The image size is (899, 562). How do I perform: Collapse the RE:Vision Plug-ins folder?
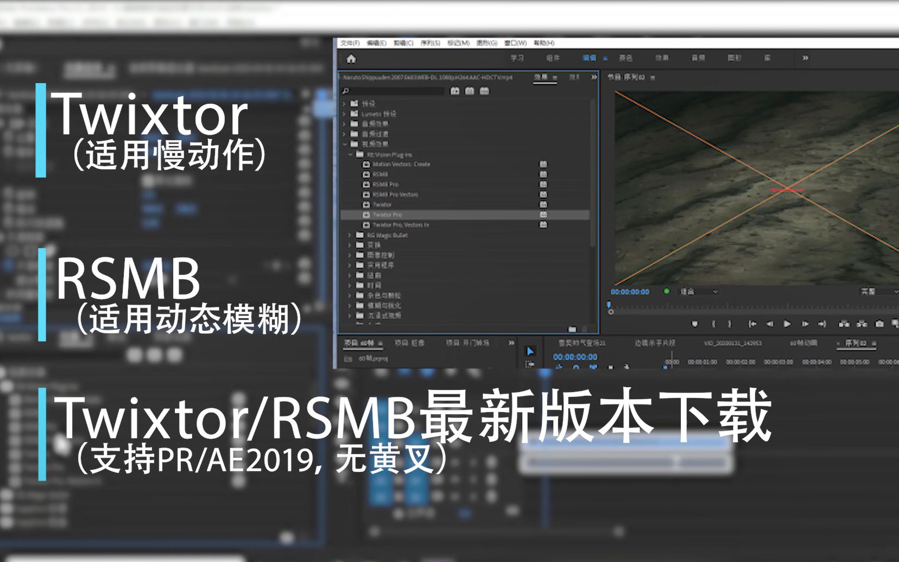coord(350,154)
